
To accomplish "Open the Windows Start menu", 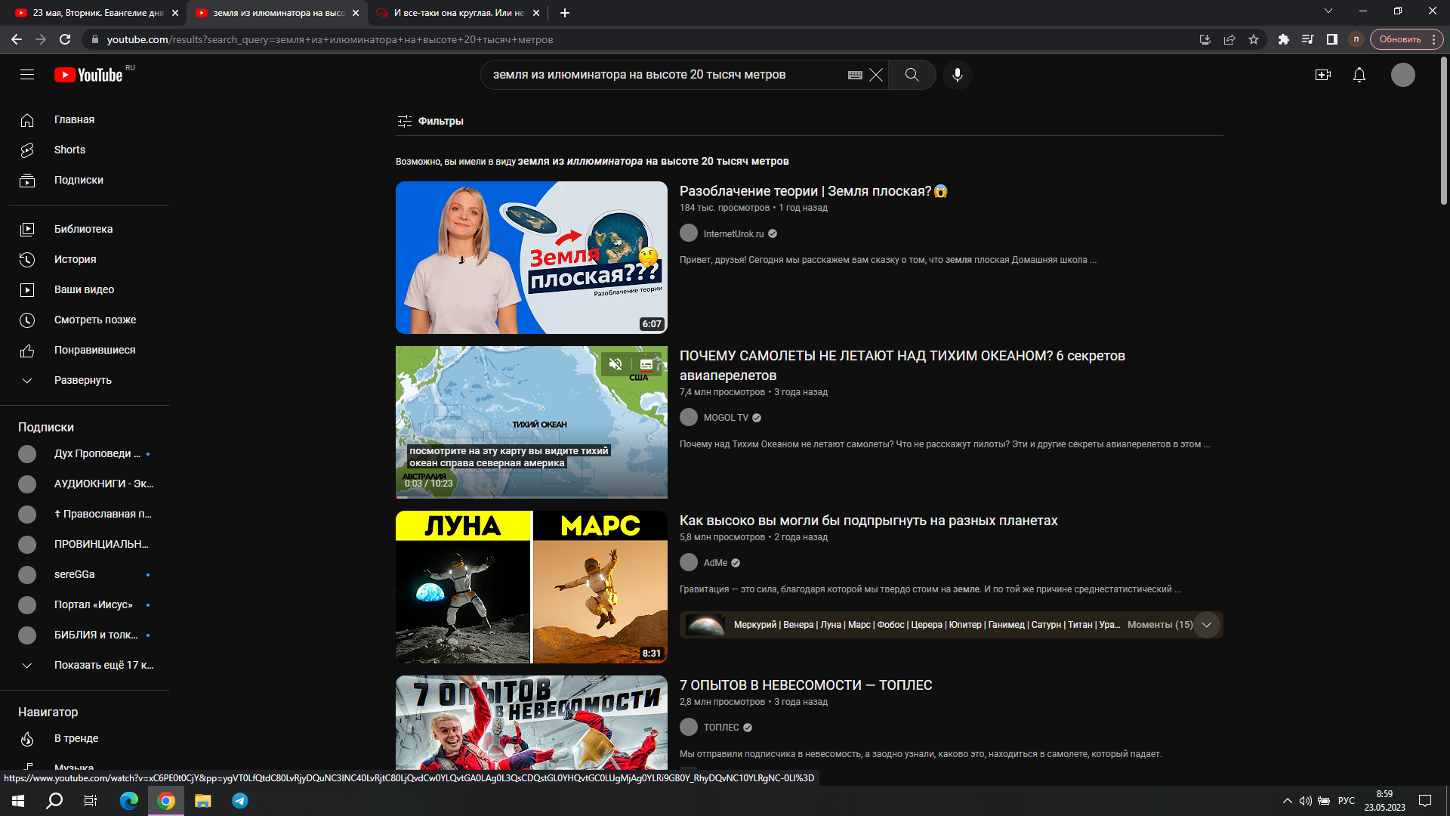I will click(18, 801).
